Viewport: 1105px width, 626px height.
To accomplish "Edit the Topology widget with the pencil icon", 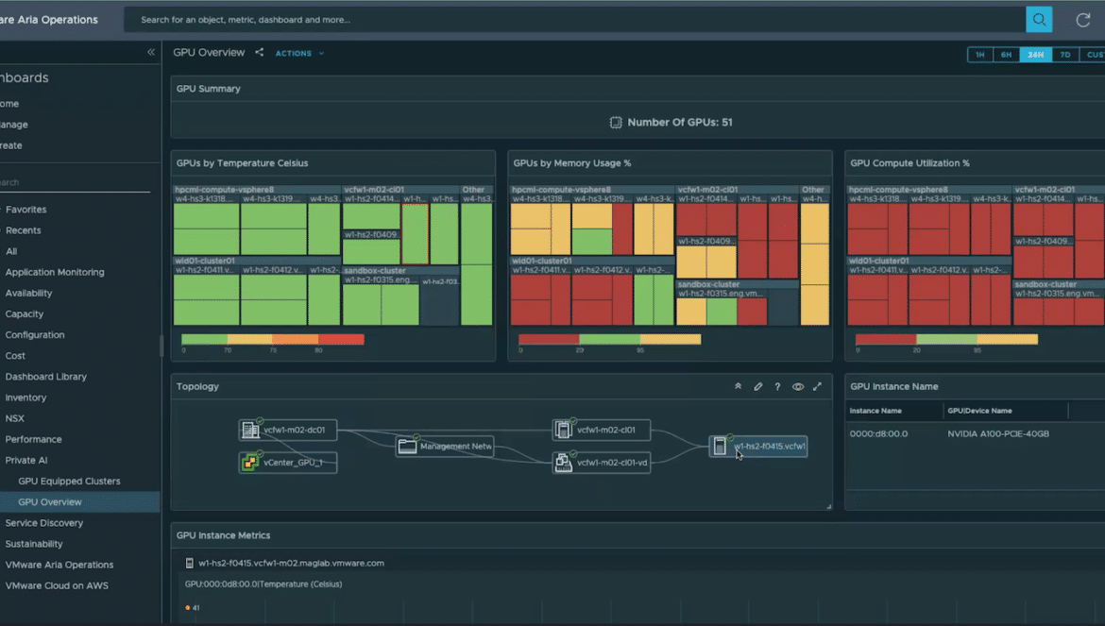I will coord(758,386).
